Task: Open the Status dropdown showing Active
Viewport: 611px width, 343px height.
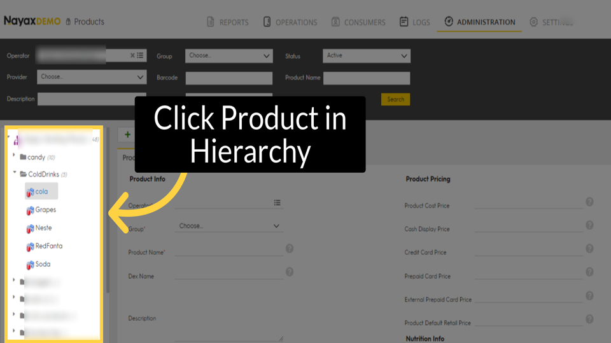Action: pos(367,56)
